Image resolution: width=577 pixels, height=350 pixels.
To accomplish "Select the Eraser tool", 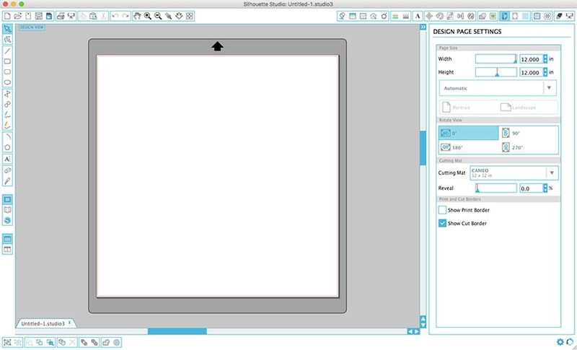I will (7, 170).
